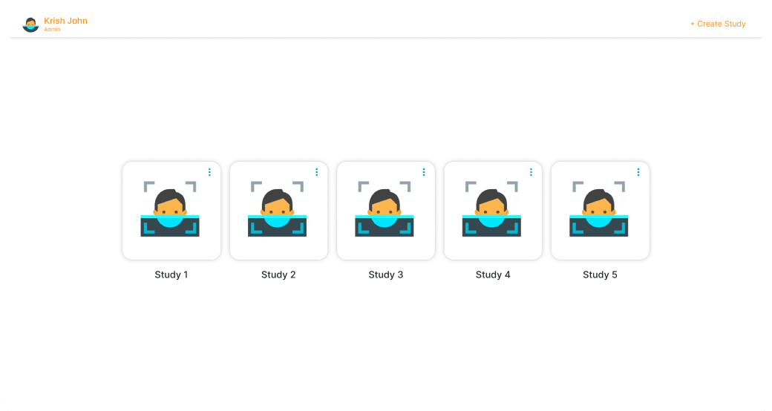The height and width of the screenshot is (411, 772).
Task: Select the Study 2 label
Action: pos(278,274)
